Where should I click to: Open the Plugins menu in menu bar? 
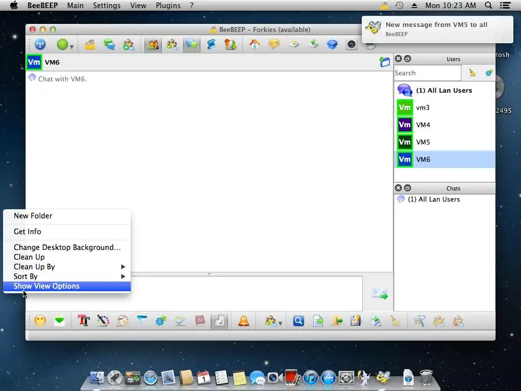(x=168, y=6)
